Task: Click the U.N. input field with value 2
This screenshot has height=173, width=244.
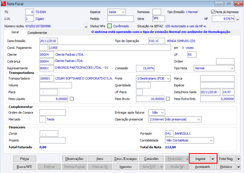Action: tap(29, 19)
